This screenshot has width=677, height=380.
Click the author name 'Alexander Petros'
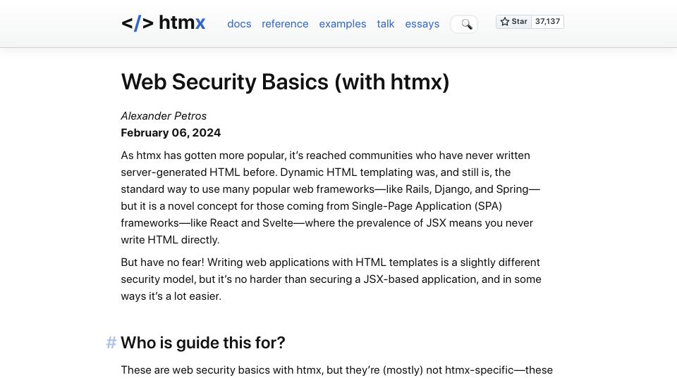pos(164,116)
